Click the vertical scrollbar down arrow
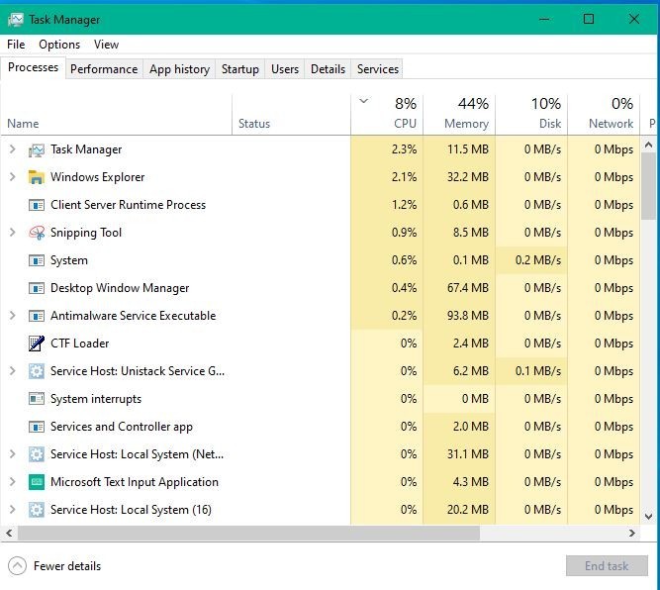The height and width of the screenshot is (590, 660). [649, 516]
